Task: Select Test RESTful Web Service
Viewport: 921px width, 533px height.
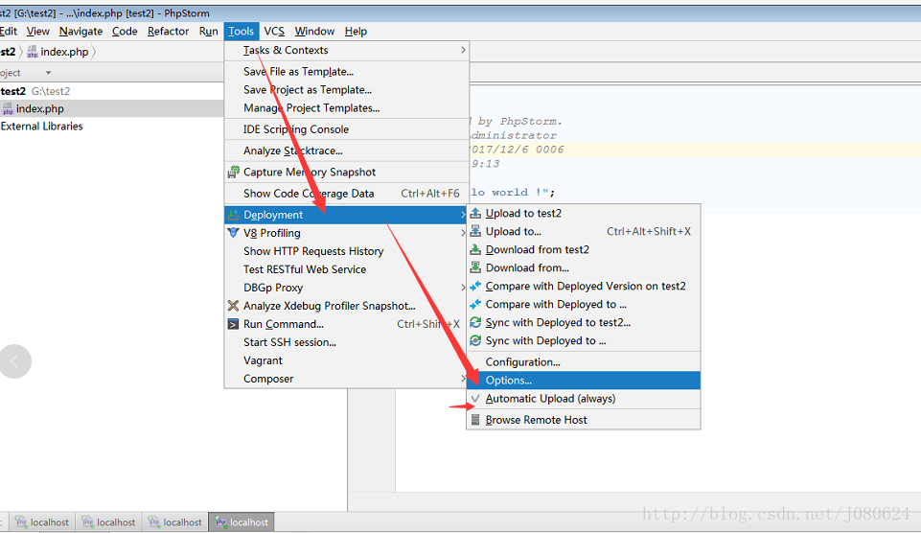Action: (347, 269)
